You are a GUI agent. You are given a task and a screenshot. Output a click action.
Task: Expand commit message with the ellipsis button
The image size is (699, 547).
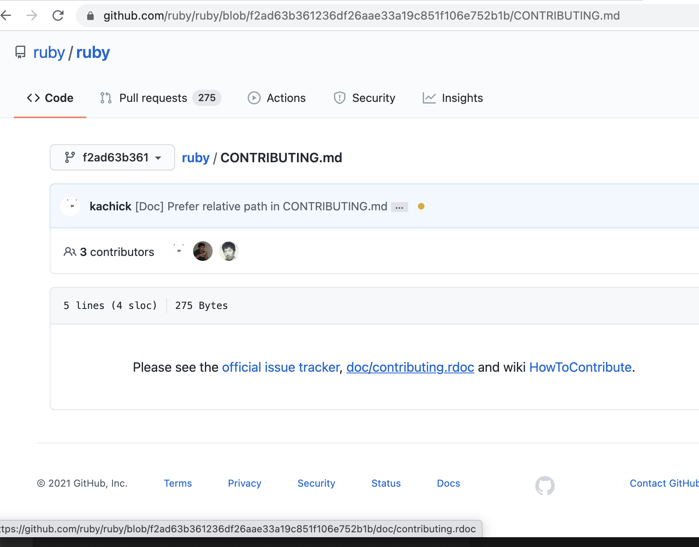399,207
